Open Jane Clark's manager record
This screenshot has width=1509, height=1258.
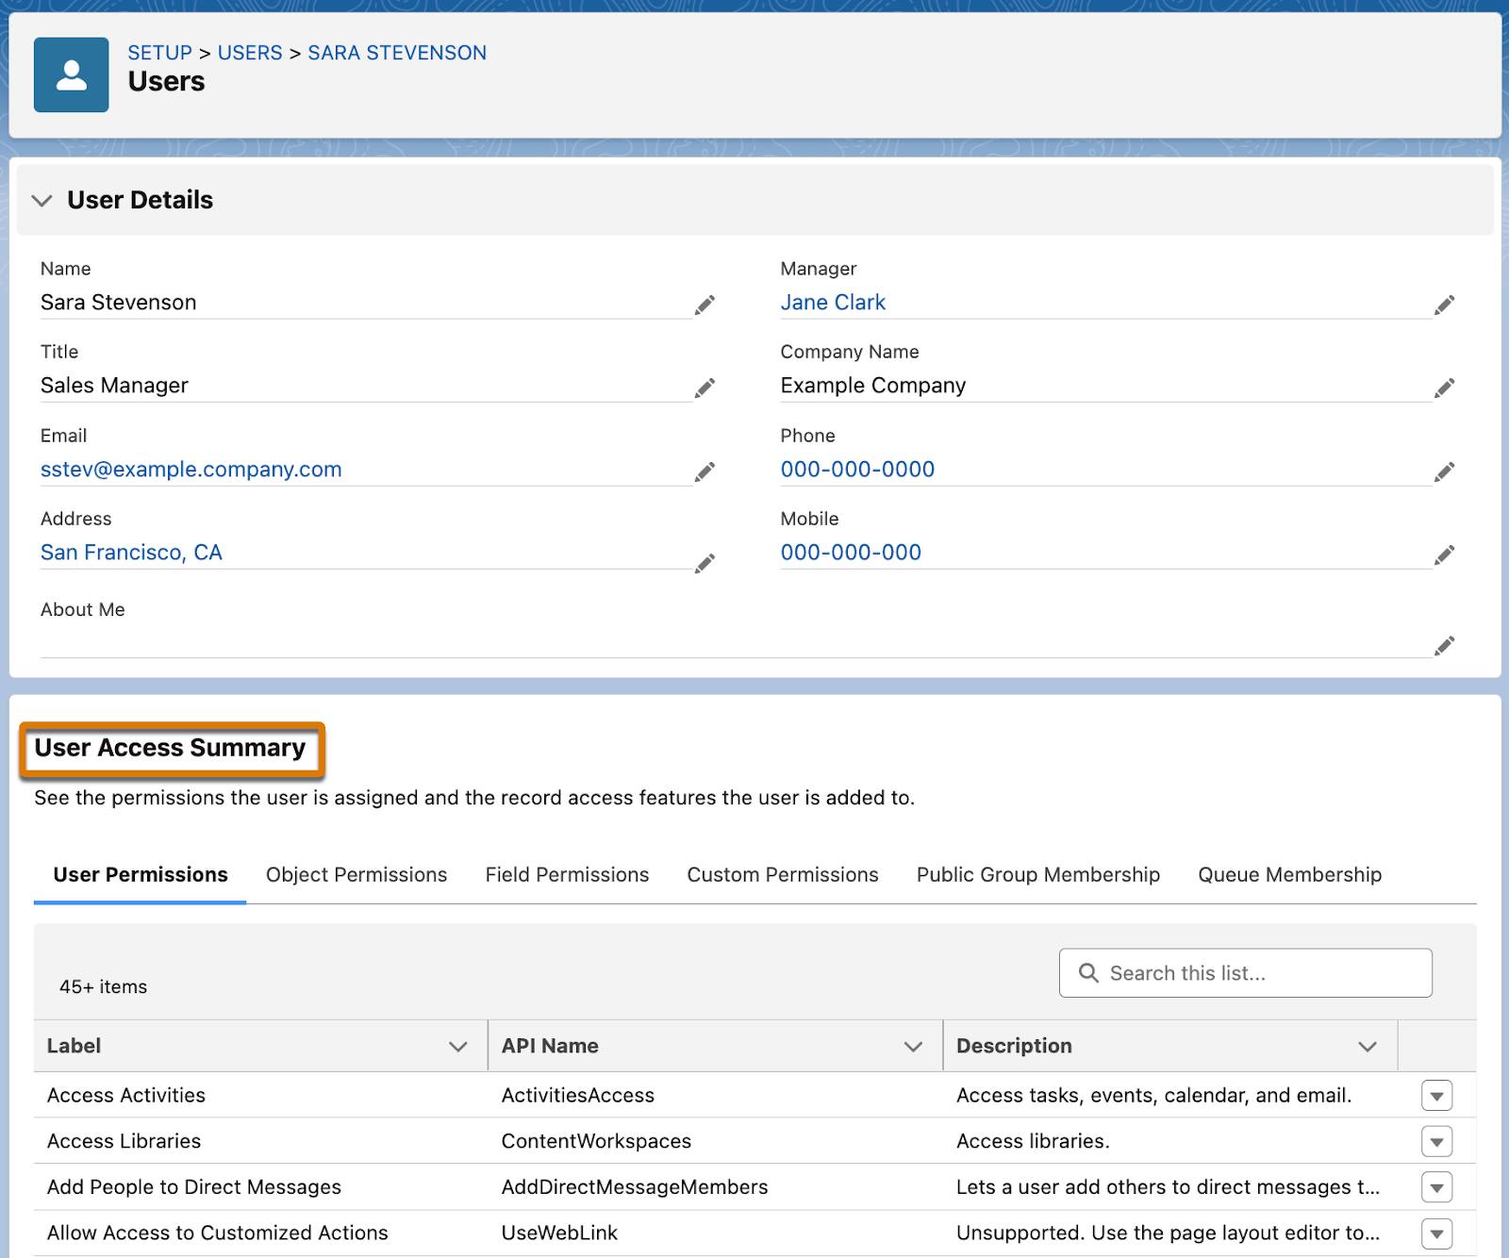click(x=833, y=302)
